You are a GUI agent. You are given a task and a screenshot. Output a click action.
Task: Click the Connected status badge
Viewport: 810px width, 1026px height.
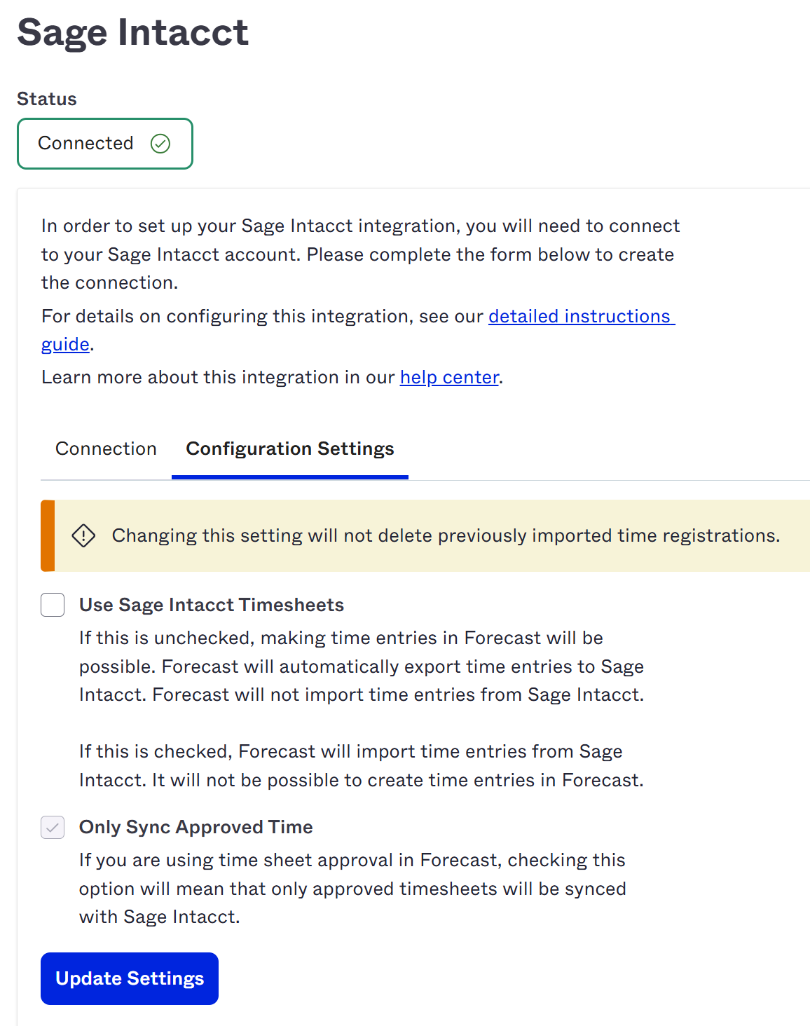(x=105, y=144)
